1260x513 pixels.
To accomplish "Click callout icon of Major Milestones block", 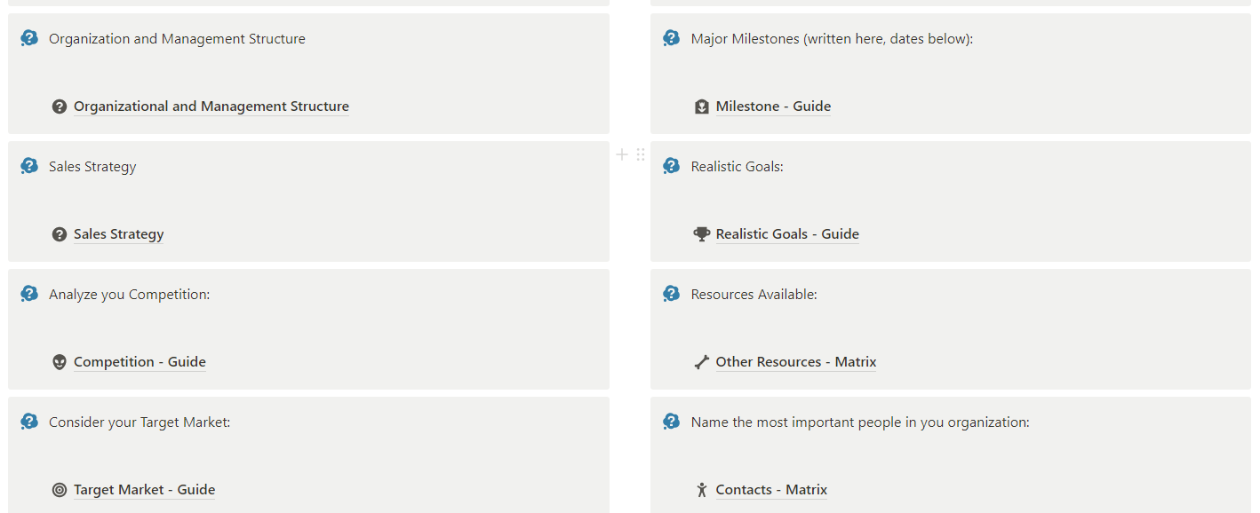I will (672, 38).
